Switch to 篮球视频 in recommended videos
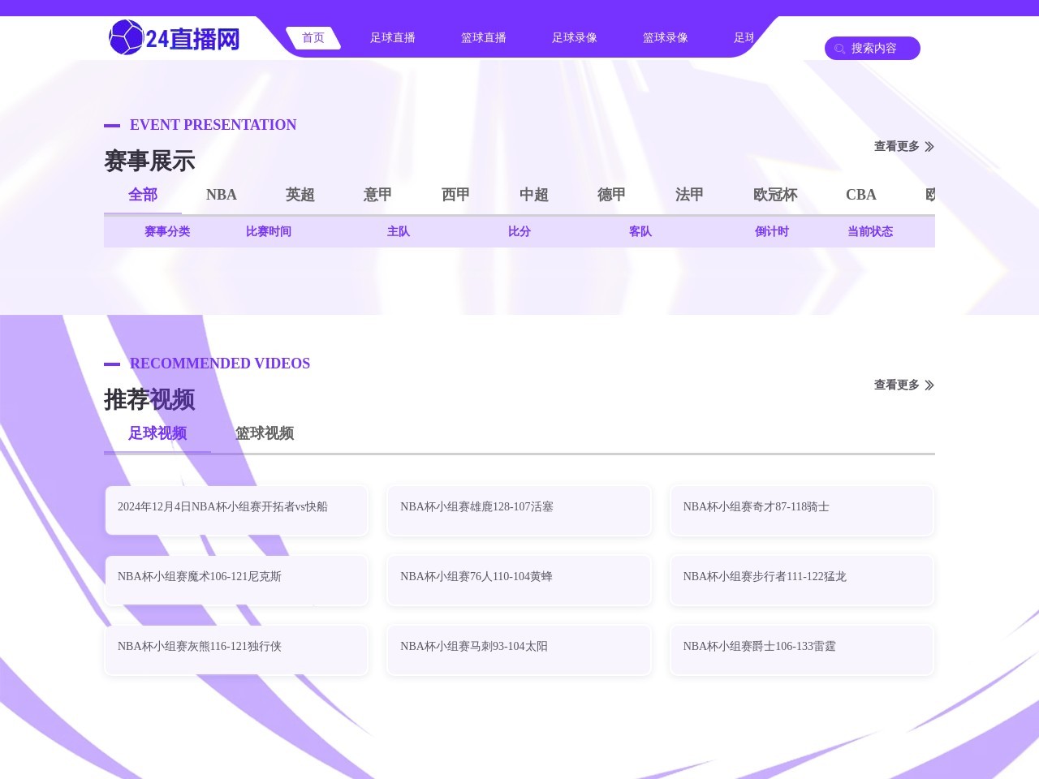This screenshot has height=779, width=1039. (x=264, y=433)
